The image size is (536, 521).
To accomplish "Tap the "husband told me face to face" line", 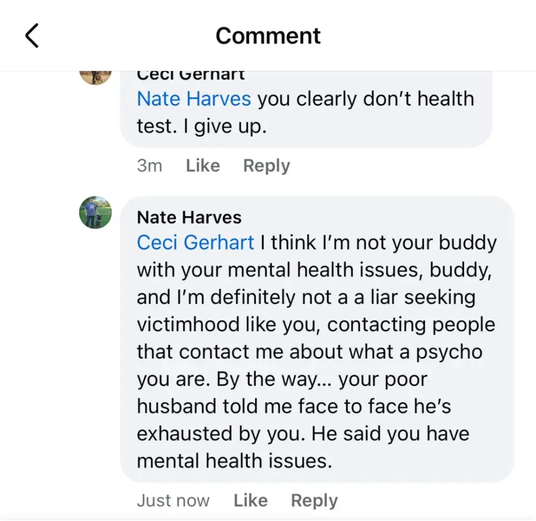I will pos(293,406).
